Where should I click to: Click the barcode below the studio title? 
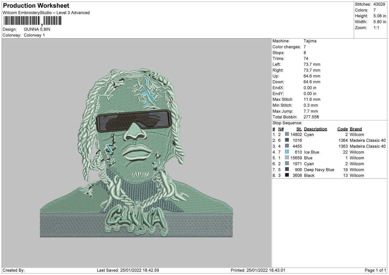(x=33, y=21)
